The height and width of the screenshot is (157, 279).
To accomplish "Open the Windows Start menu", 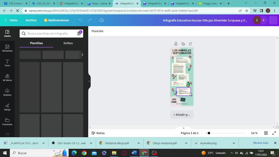I will 5,153.
